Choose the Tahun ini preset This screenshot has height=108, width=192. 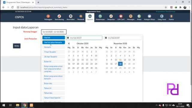(53, 88)
